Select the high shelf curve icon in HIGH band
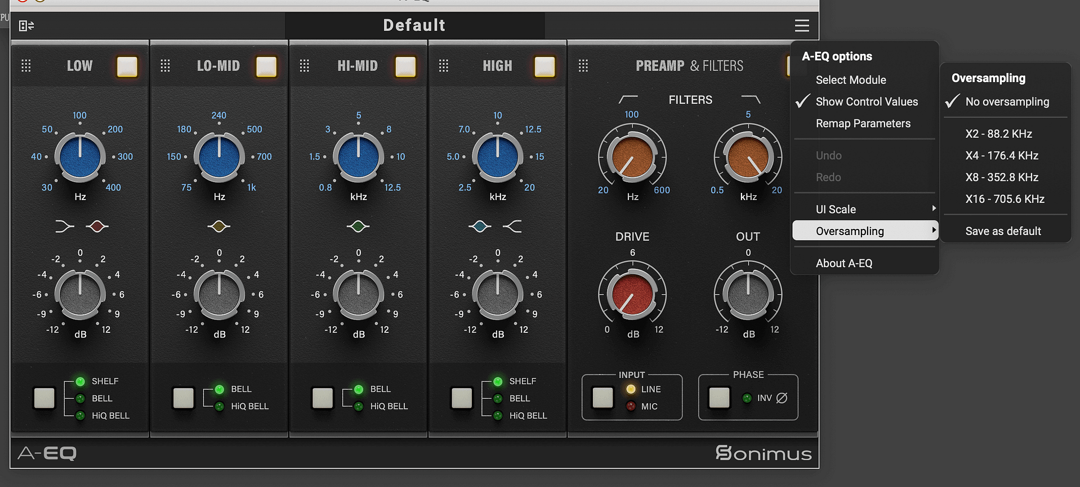1080x487 pixels. (x=512, y=226)
